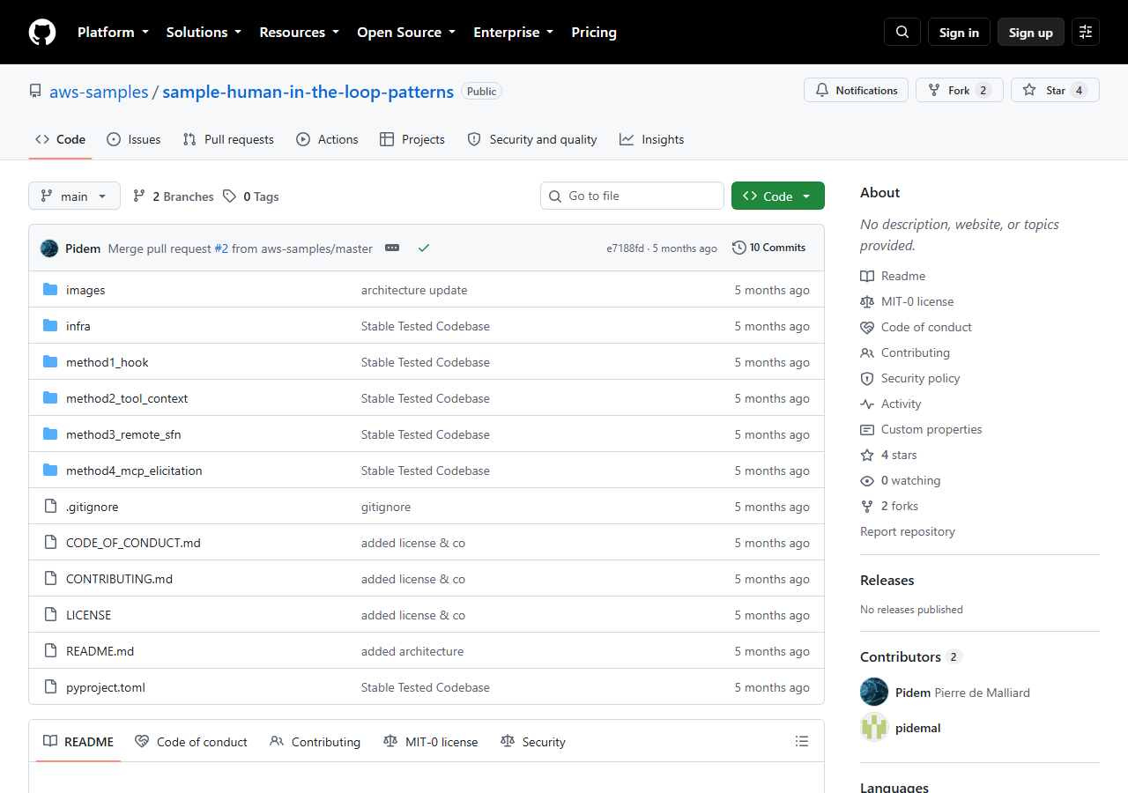Screen dimensions: 1128x793
Task: Expand the Resources menu
Action: (299, 32)
